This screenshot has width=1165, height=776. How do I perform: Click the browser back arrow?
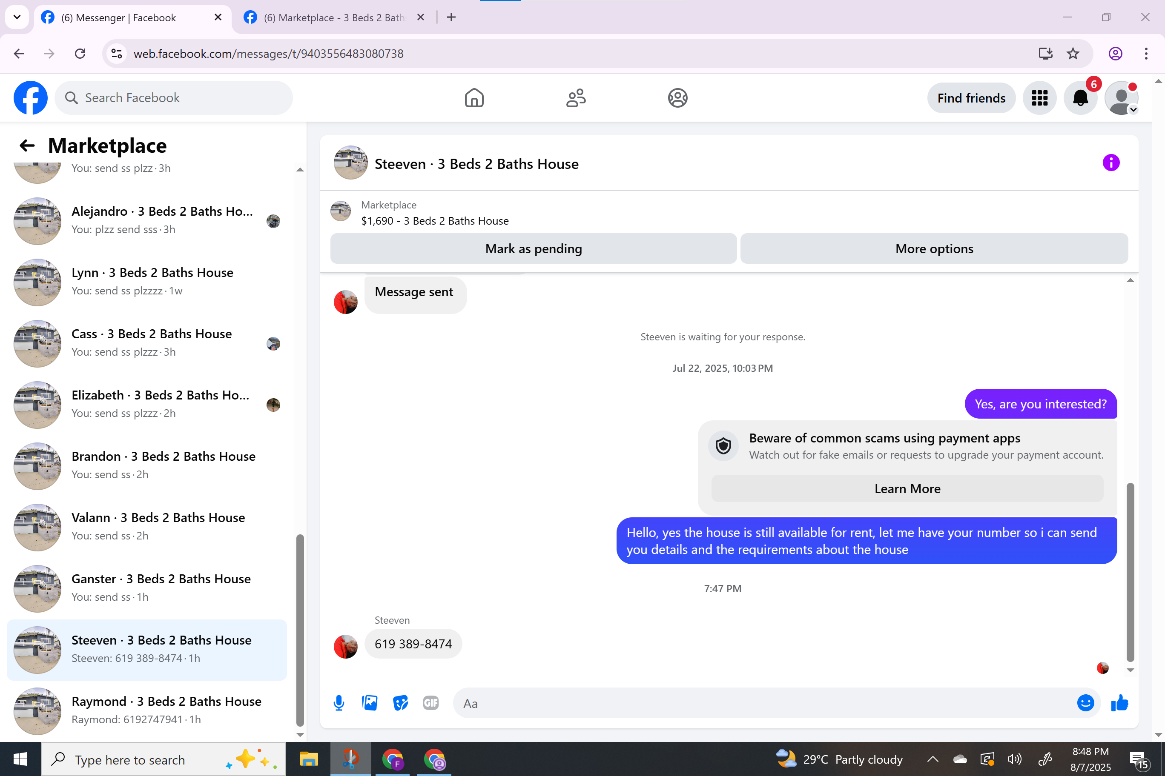[x=19, y=54]
